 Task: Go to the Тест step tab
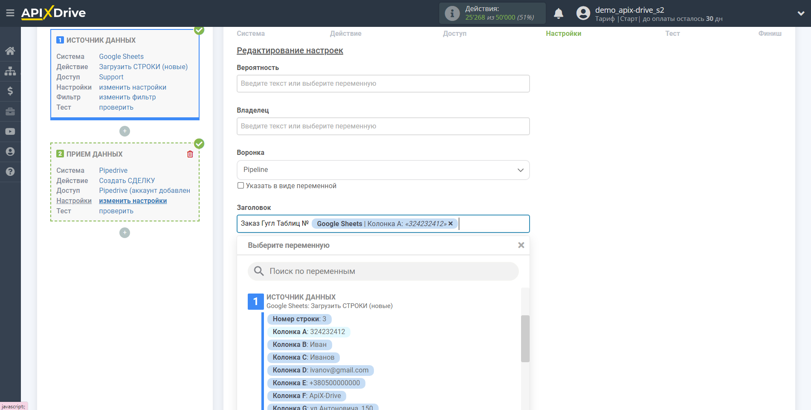pyautogui.click(x=672, y=33)
